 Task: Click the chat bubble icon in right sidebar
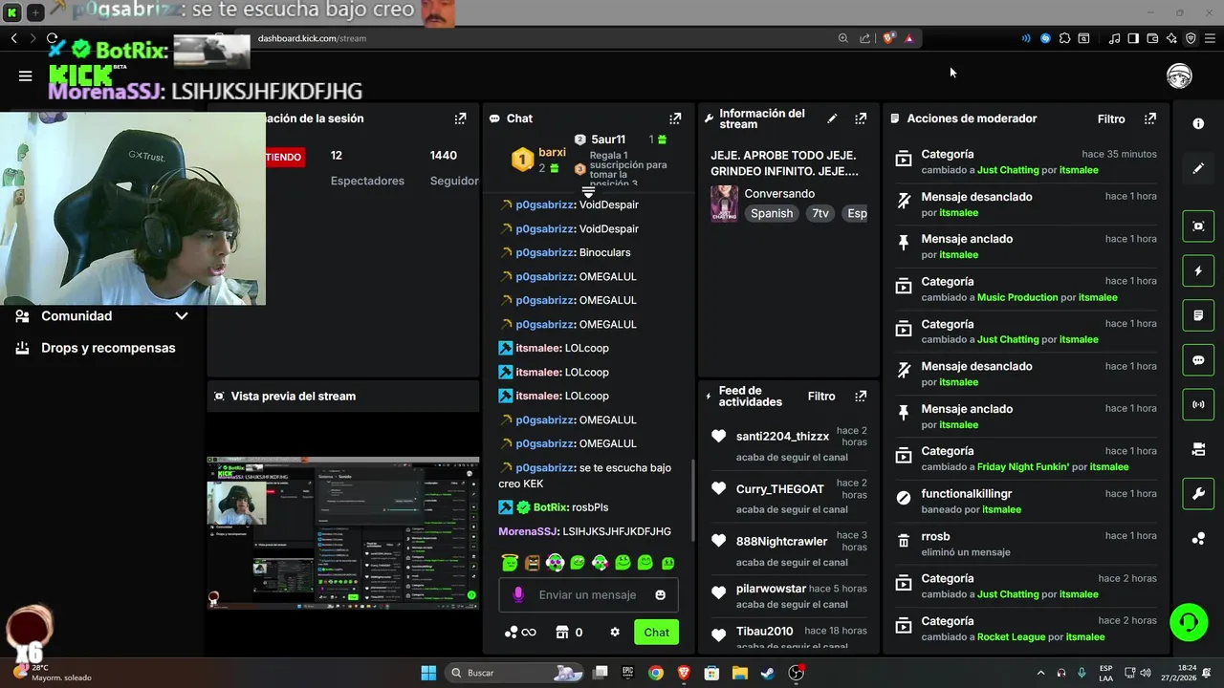pos(1198,360)
